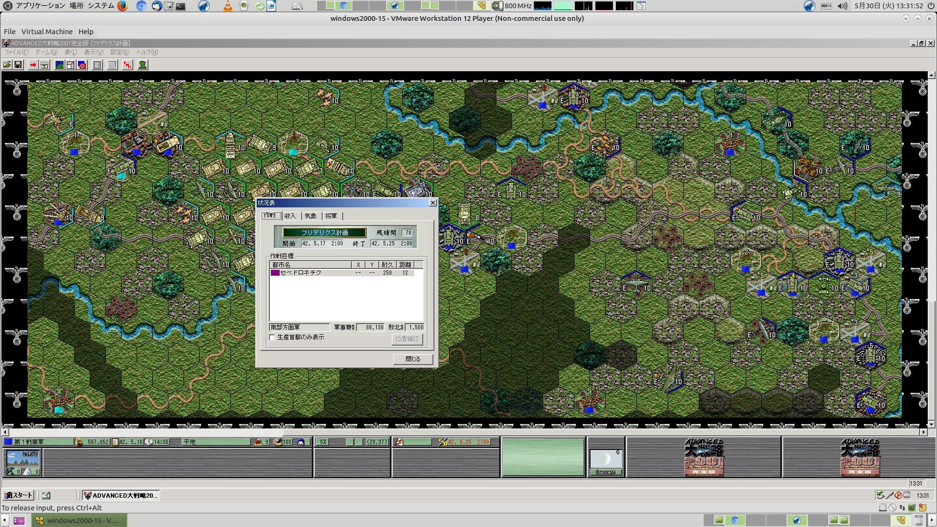Click the vertical map scrollbar down arrow
Screen dimensions: 937x527
click(x=932, y=425)
